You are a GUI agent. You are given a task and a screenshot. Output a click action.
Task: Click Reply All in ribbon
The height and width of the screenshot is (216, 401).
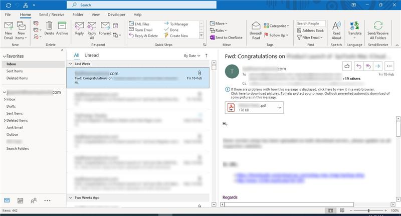point(92,31)
